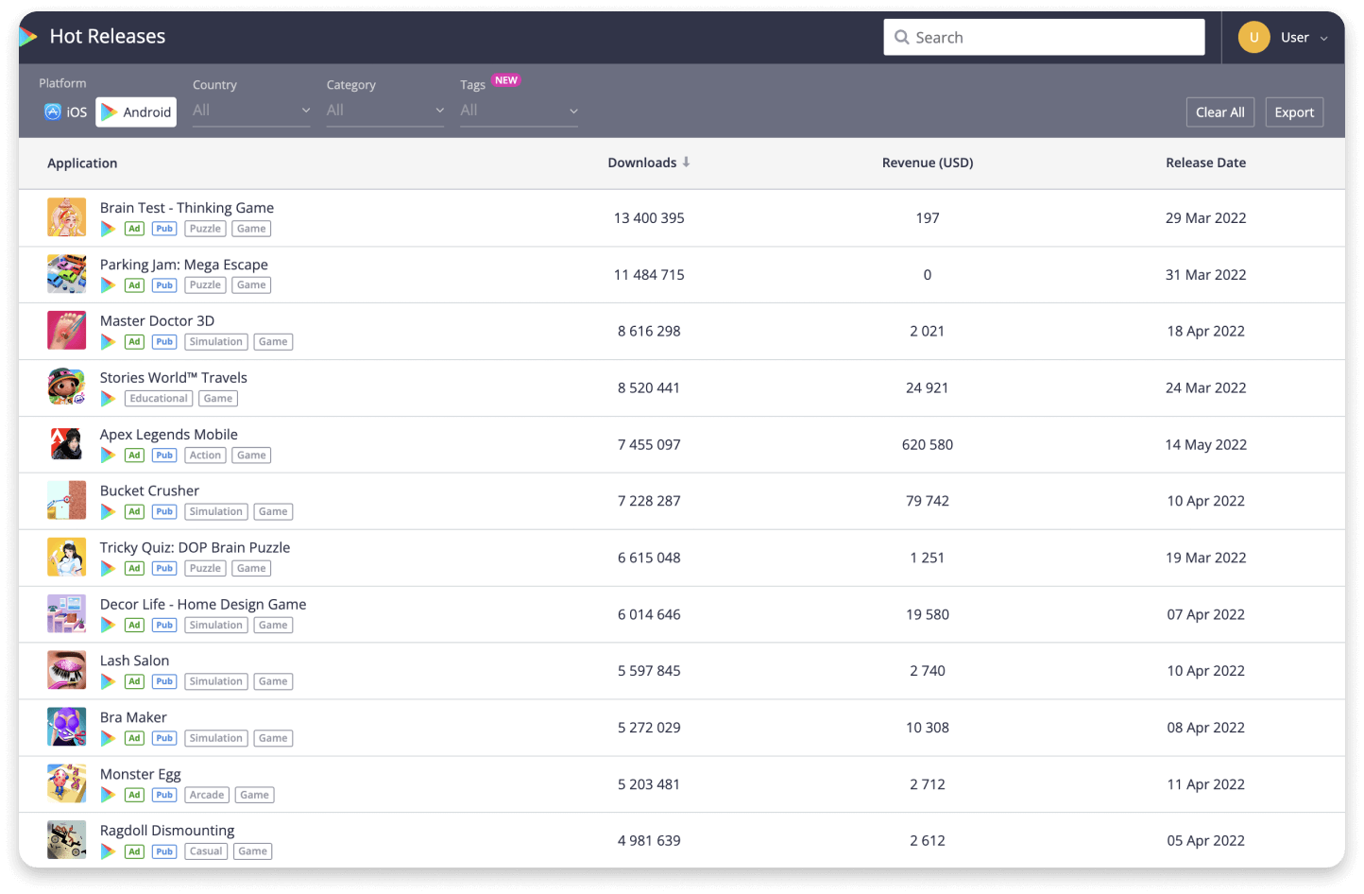The width and height of the screenshot is (1364, 894).
Task: Click the Ad badge under Lash Salon
Action: [x=134, y=681]
